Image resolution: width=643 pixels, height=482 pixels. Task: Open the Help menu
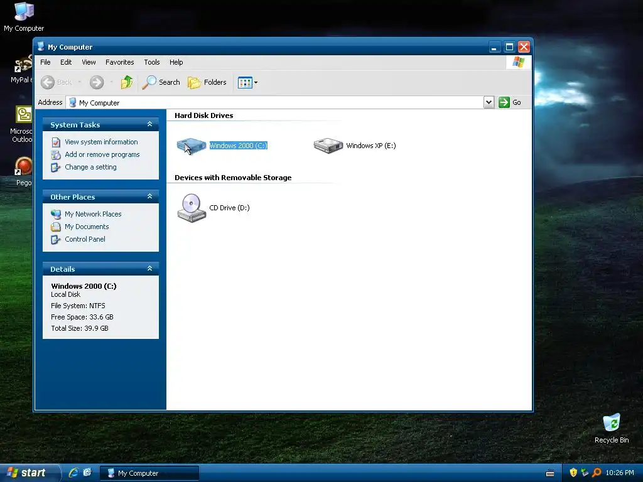pos(176,62)
